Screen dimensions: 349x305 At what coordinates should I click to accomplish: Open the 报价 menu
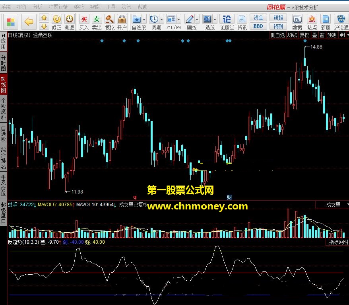[x=21, y=7]
